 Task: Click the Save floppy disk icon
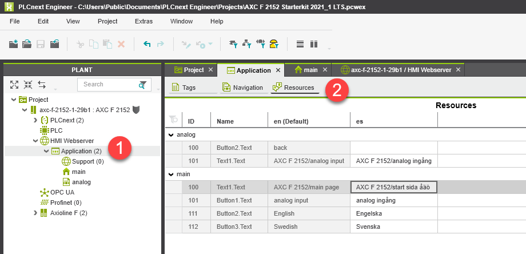click(41, 44)
